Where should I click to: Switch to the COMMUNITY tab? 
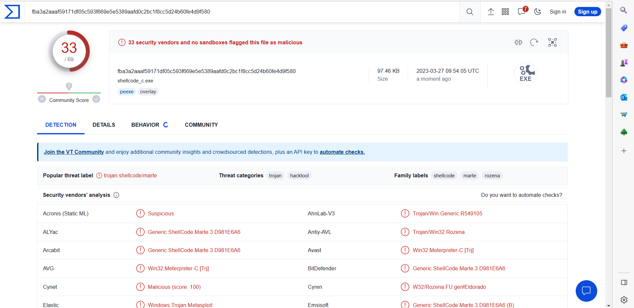pyautogui.click(x=201, y=125)
